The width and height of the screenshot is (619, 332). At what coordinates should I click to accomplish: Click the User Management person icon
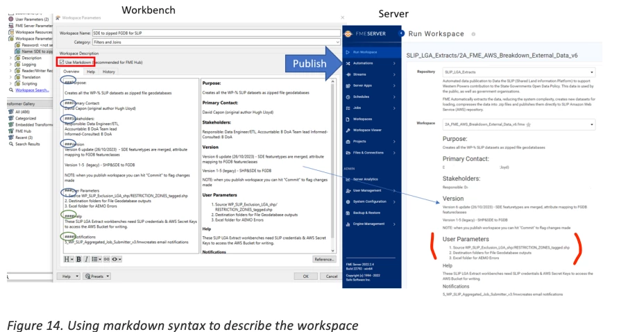(x=348, y=190)
